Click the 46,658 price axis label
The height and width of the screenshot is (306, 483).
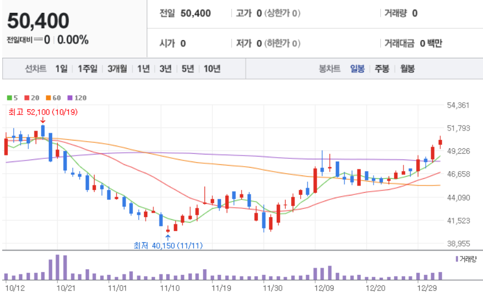[459, 174]
